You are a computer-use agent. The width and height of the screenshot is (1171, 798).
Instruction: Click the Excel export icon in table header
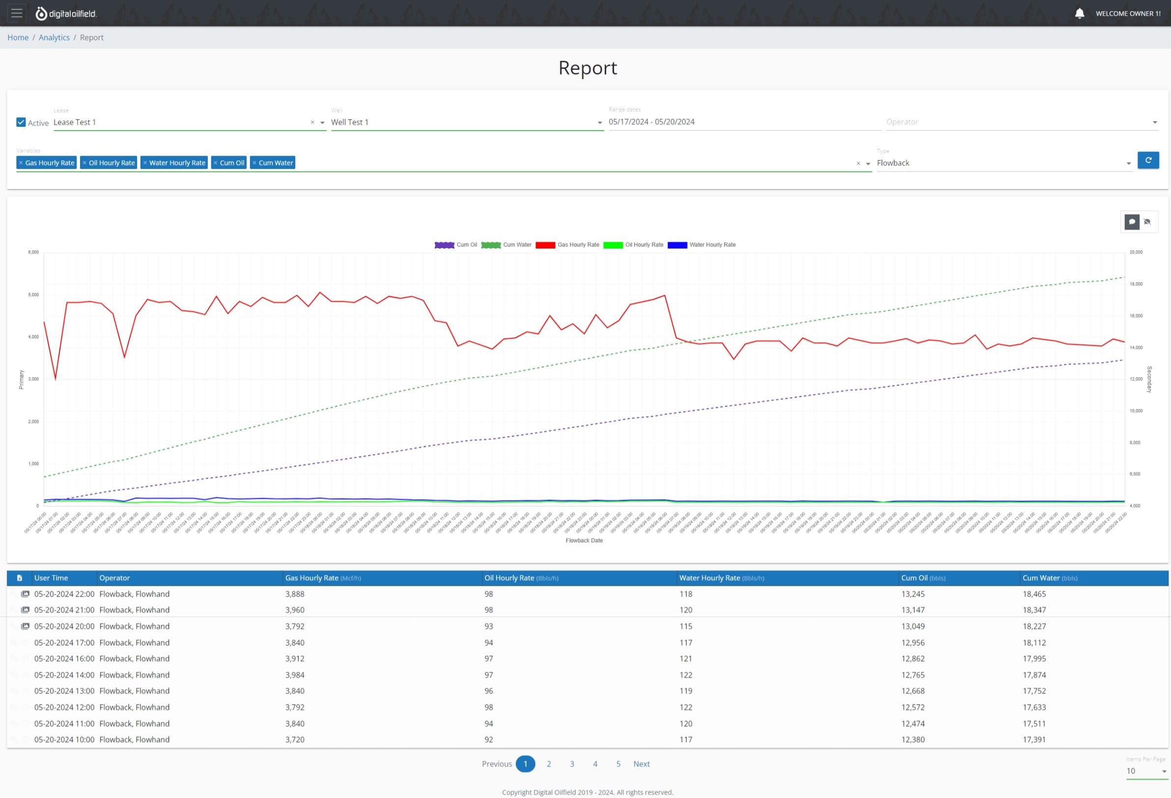point(20,578)
